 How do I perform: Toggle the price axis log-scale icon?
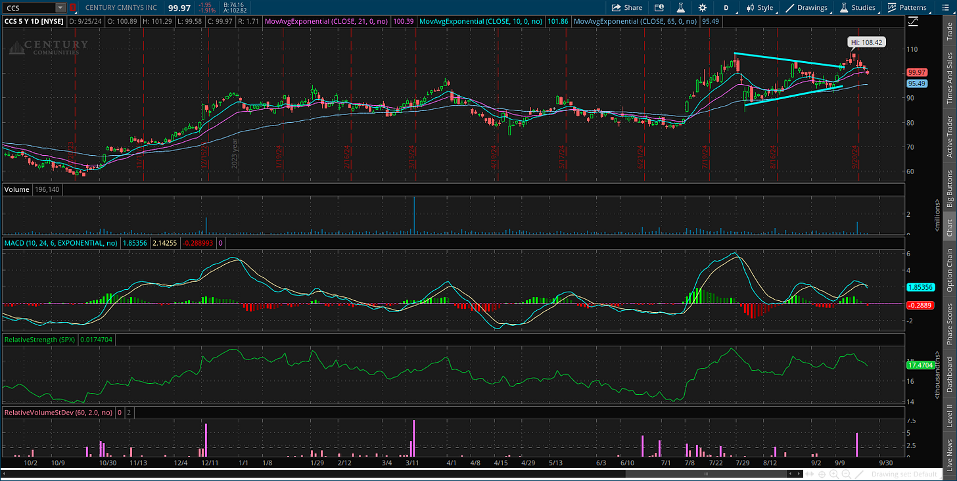pyautogui.click(x=913, y=22)
